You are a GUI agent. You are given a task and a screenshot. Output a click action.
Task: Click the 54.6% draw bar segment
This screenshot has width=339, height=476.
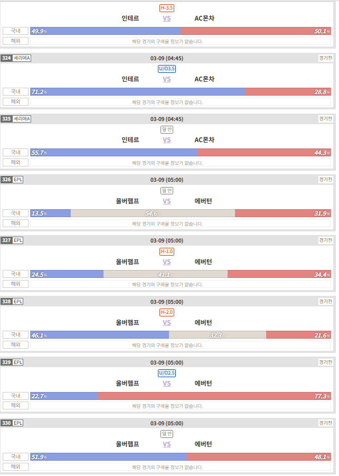pos(153,213)
